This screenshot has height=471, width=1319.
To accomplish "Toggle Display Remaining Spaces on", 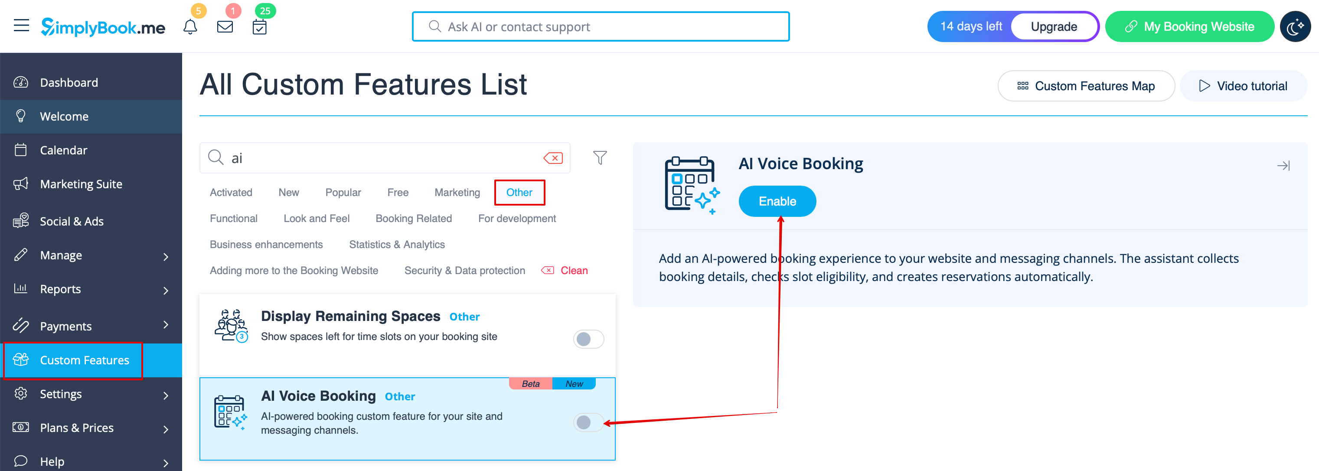I will [588, 339].
